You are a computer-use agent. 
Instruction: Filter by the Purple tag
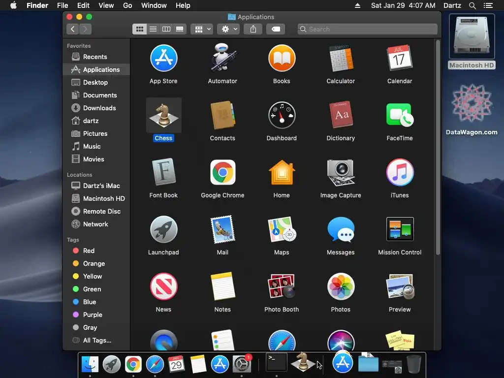point(96,315)
